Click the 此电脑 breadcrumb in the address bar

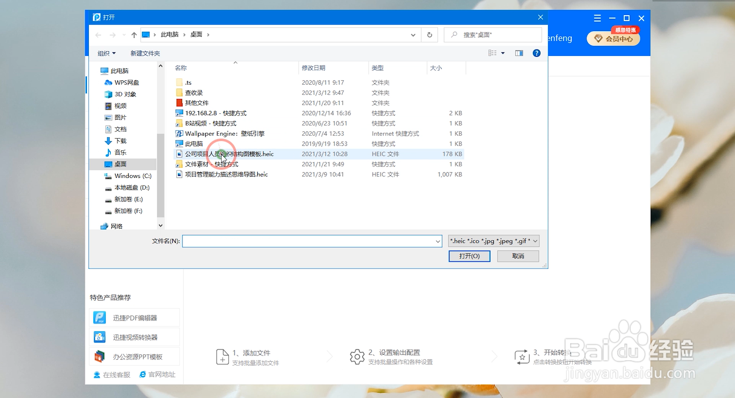(170, 34)
